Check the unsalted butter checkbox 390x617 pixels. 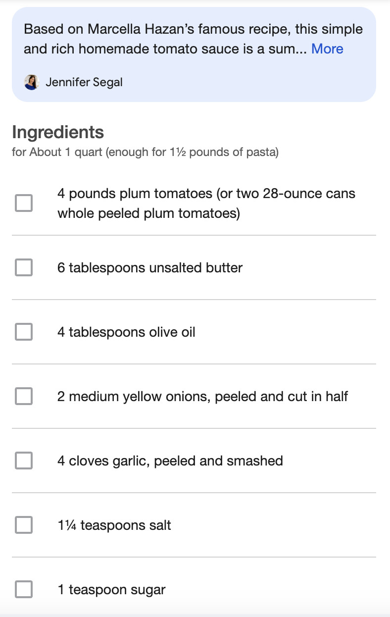point(23,267)
